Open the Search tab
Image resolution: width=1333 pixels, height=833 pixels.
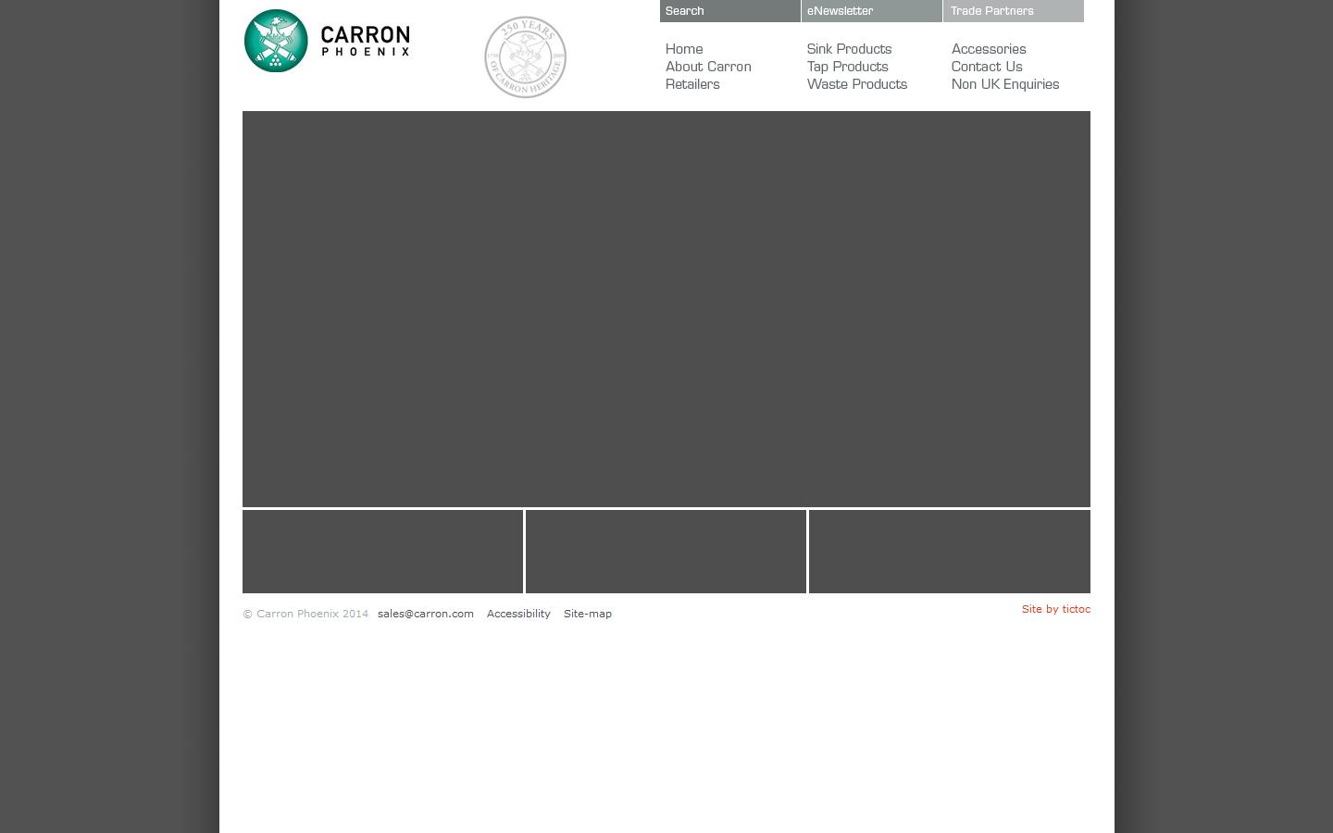[729, 11]
